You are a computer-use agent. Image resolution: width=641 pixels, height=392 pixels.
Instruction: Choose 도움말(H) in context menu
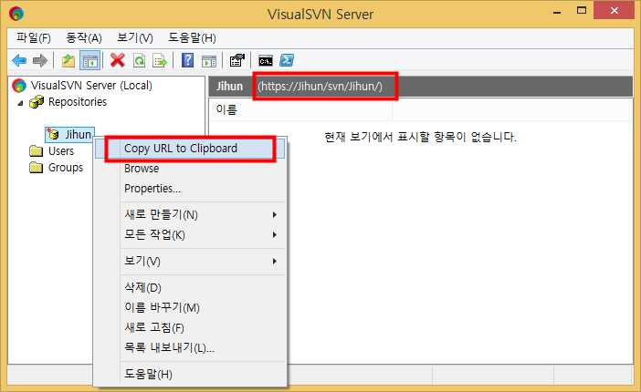190,374
